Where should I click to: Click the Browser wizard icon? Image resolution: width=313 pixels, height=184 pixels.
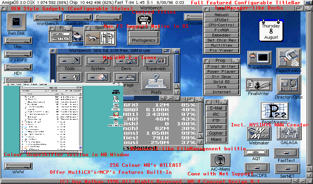click(77, 36)
